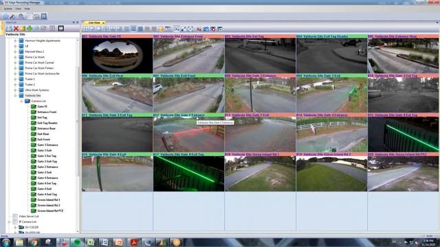Viewport: 440px width, 247px height.
Task: Open the View menu
Action: [19, 9]
